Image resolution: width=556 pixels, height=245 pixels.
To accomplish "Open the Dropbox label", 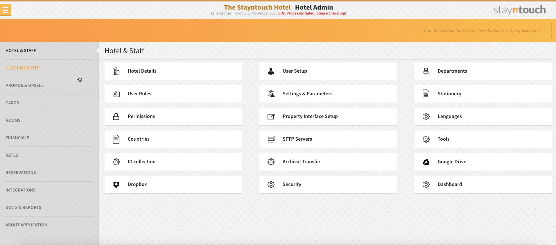I will [x=137, y=184].
